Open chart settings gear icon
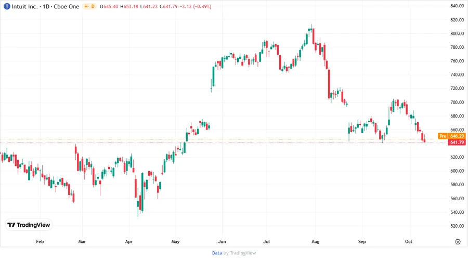468x259 pixels. click(458, 242)
